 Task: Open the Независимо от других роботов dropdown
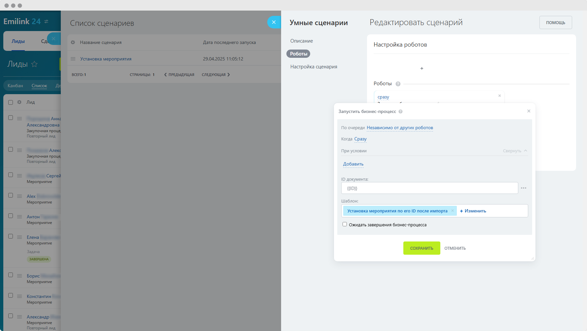[x=400, y=128]
